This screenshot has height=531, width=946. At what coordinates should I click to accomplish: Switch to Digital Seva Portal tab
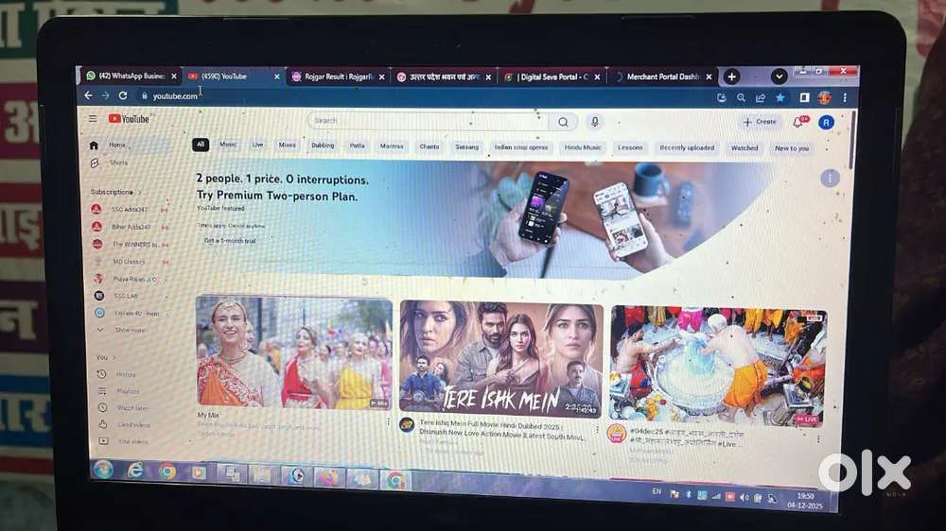point(552,77)
